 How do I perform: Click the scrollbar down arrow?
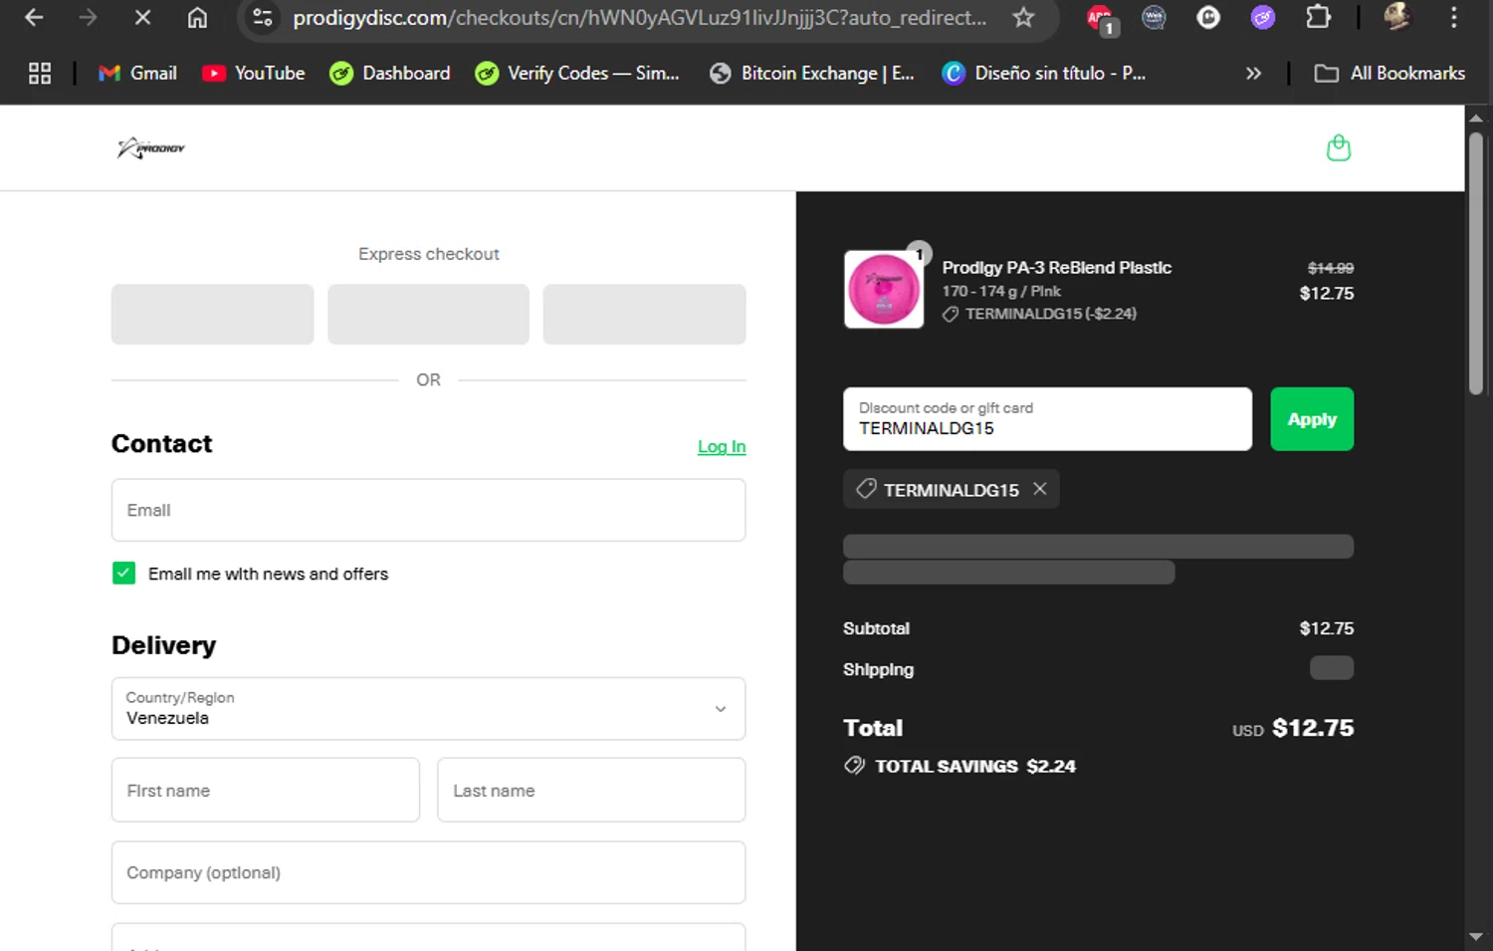(x=1476, y=937)
